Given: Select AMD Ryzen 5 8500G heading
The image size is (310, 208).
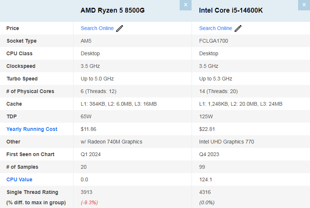Looking at the screenshot, I should [x=112, y=10].
